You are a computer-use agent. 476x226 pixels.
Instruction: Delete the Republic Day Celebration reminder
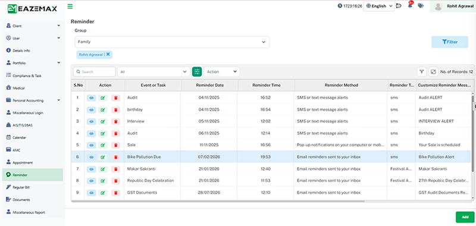(x=115, y=181)
